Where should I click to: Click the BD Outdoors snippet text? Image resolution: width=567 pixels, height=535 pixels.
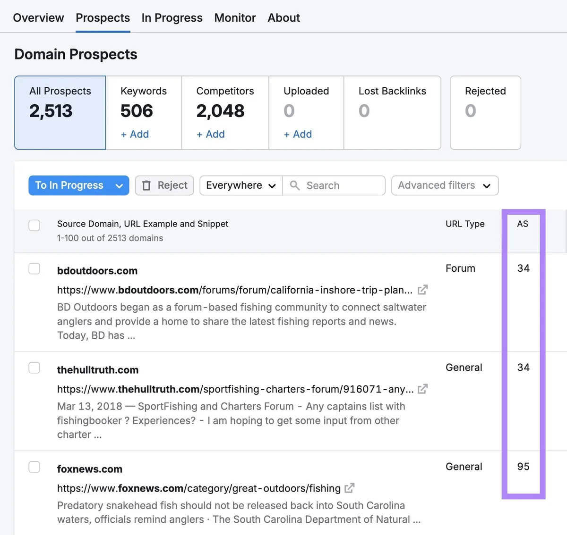(x=241, y=321)
